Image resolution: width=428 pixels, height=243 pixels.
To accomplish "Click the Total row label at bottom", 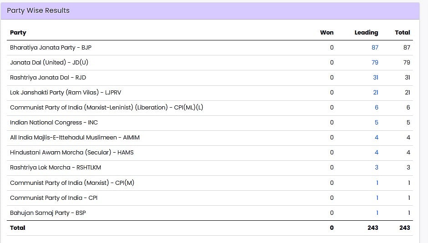I will click(x=18, y=228).
